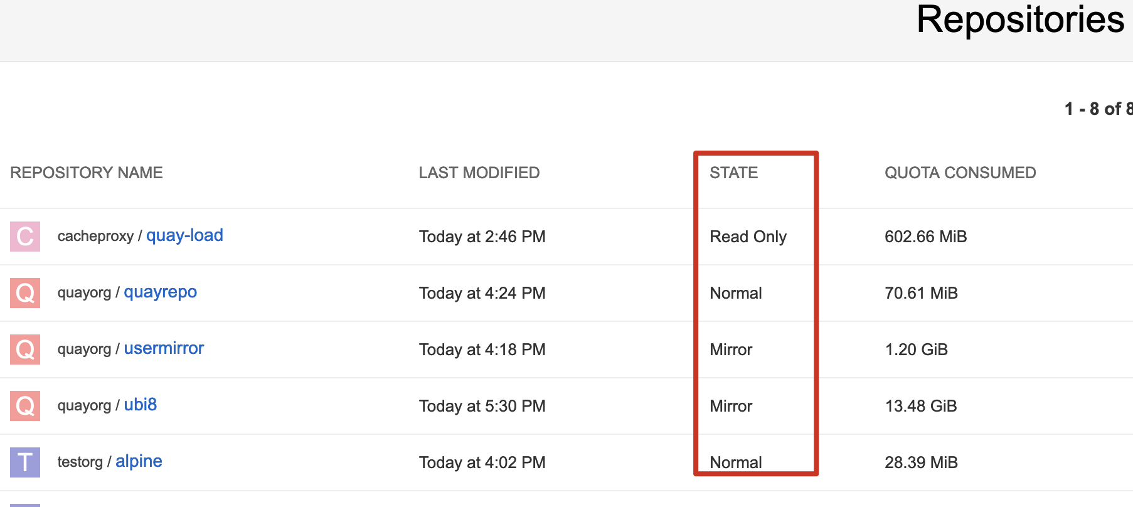Click the "Today at 5:30 PM" cell

pyautogui.click(x=482, y=406)
